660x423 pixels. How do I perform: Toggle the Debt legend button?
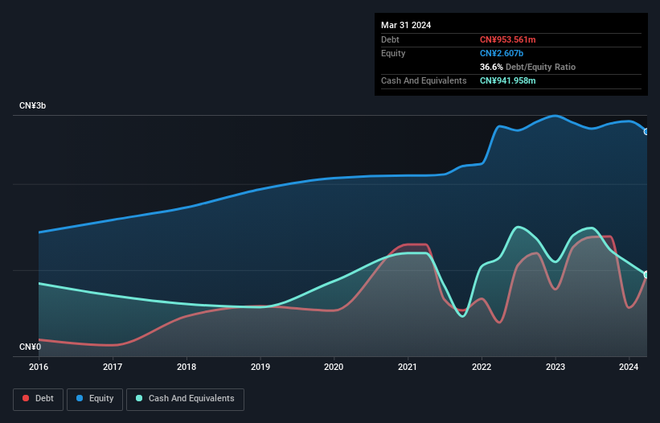click(x=39, y=399)
